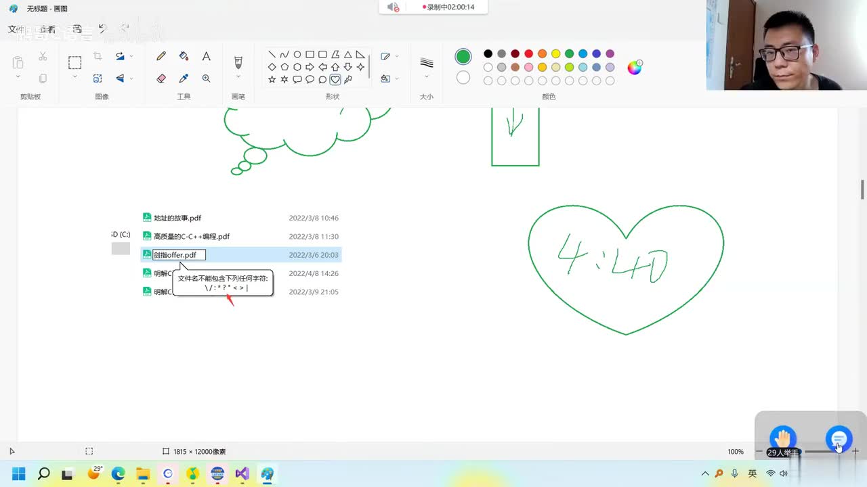Open the 查看 menu
This screenshot has width=867, height=487.
(x=47, y=29)
